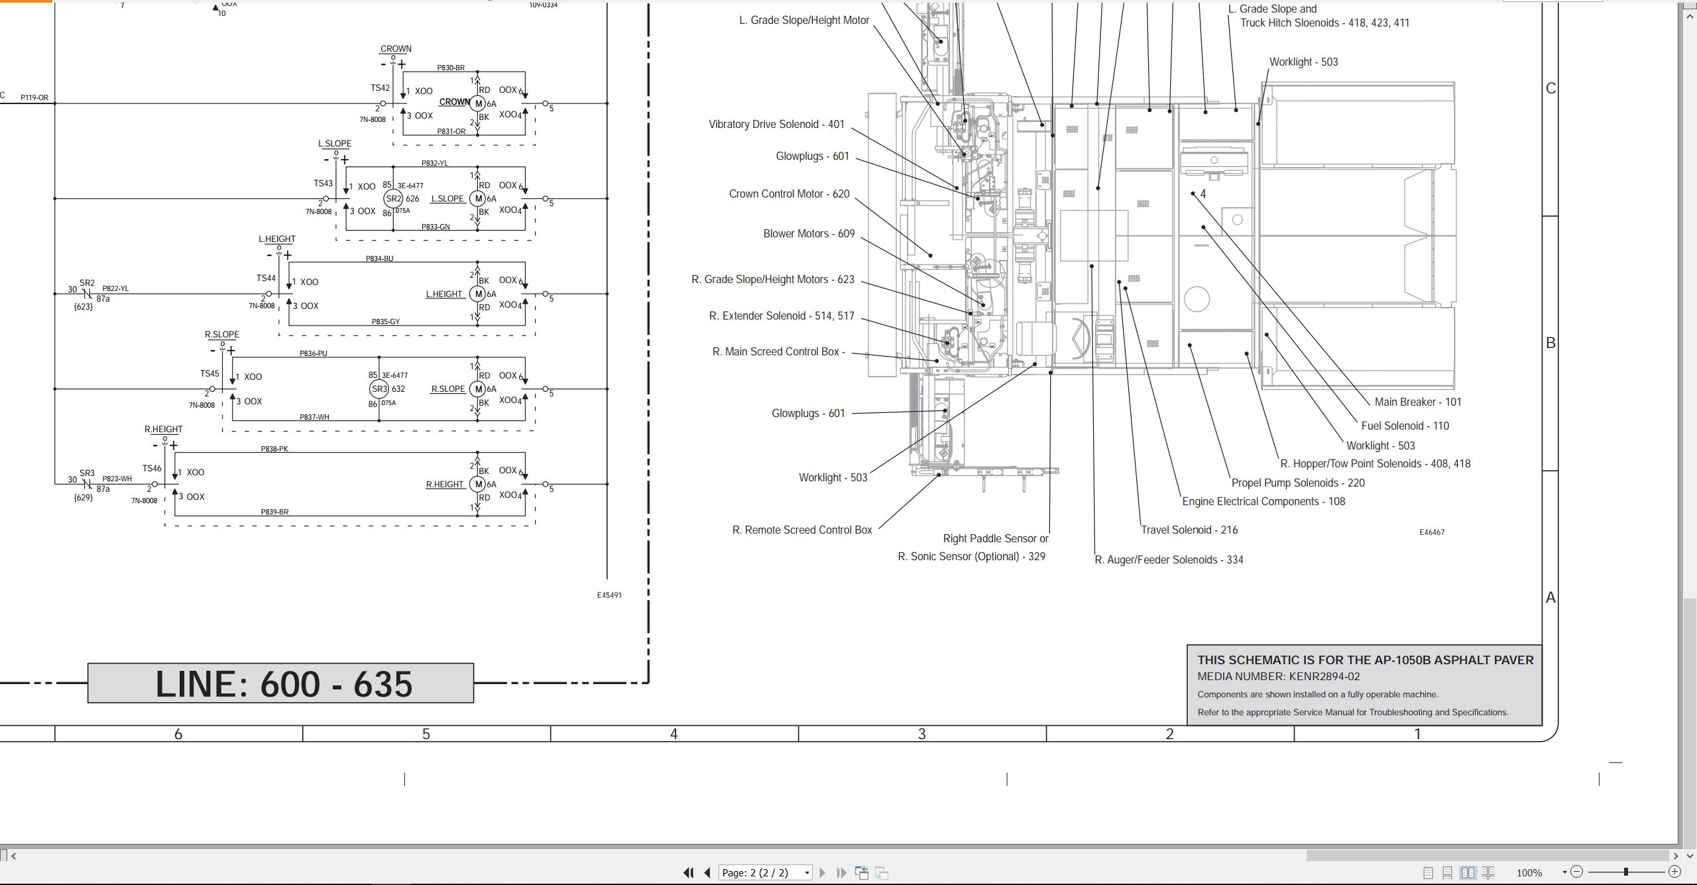The width and height of the screenshot is (1697, 885).
Task: Click the 'Travel Solenoid - 216' label
Action: coord(1189,530)
